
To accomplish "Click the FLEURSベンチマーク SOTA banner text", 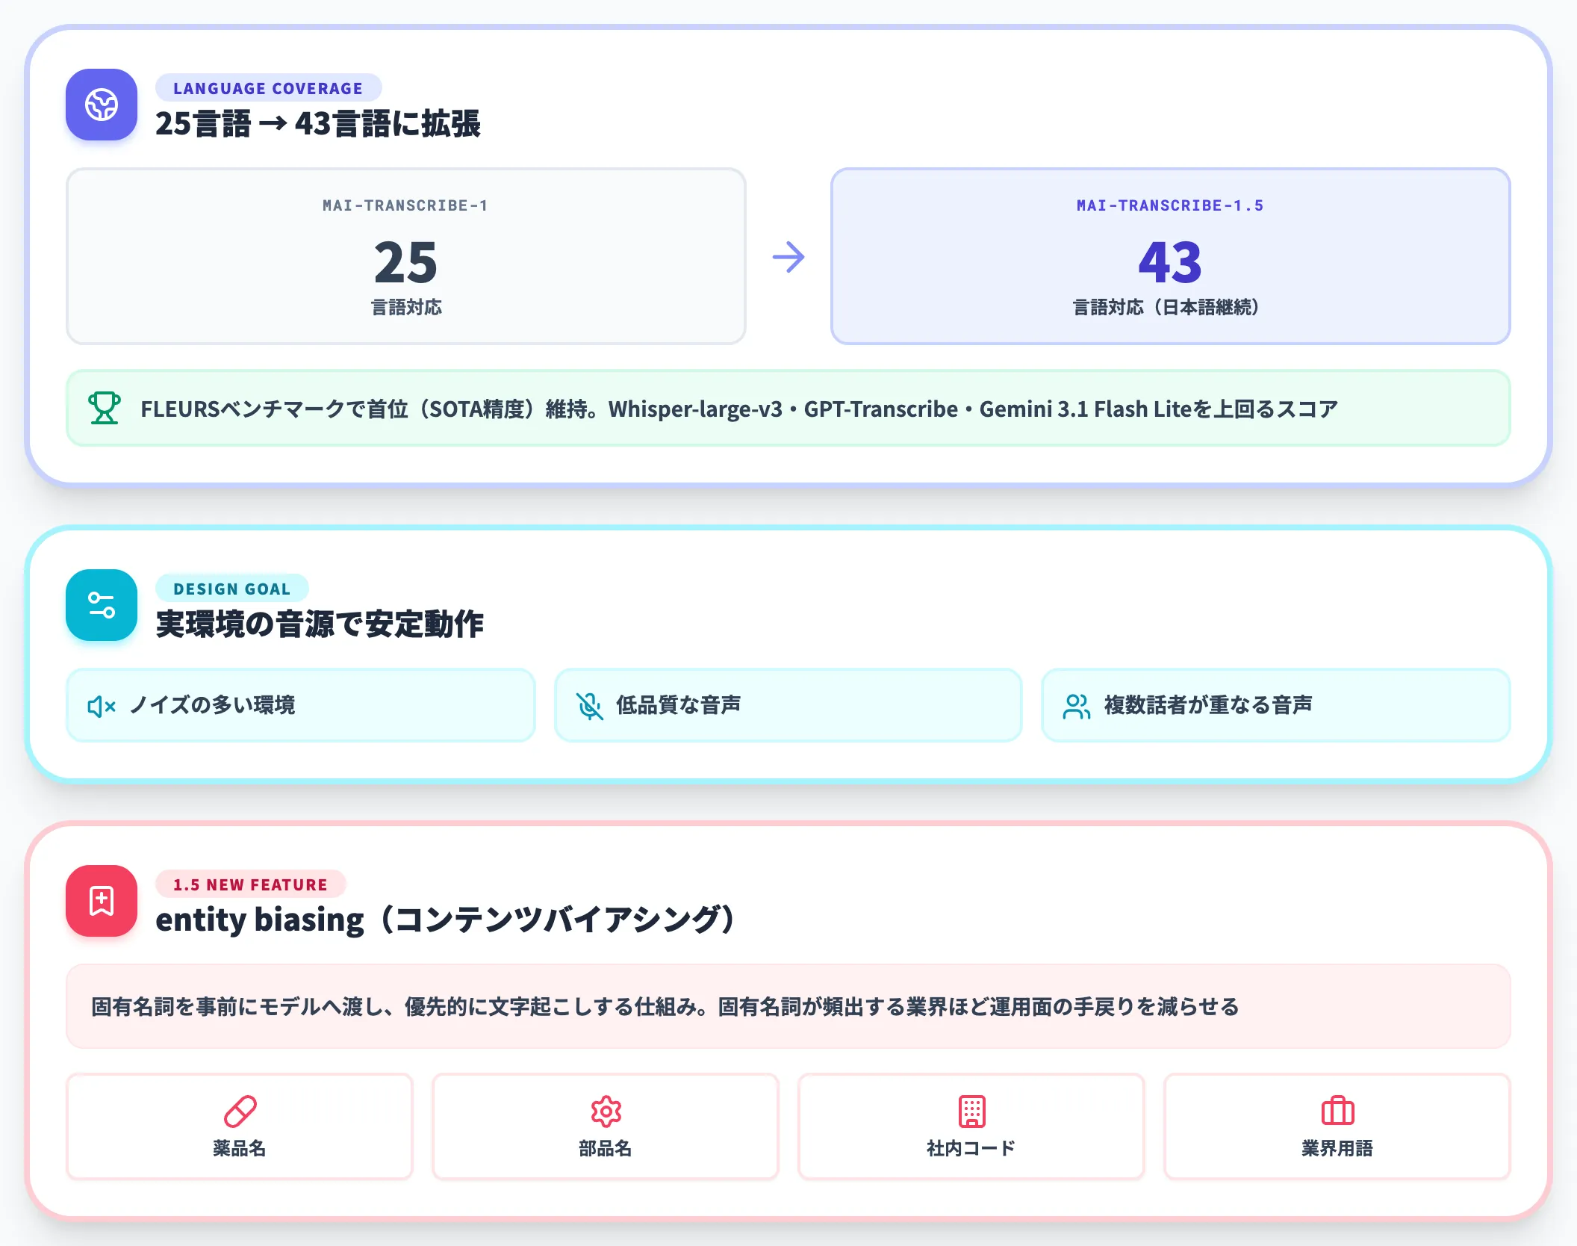I will [x=739, y=409].
